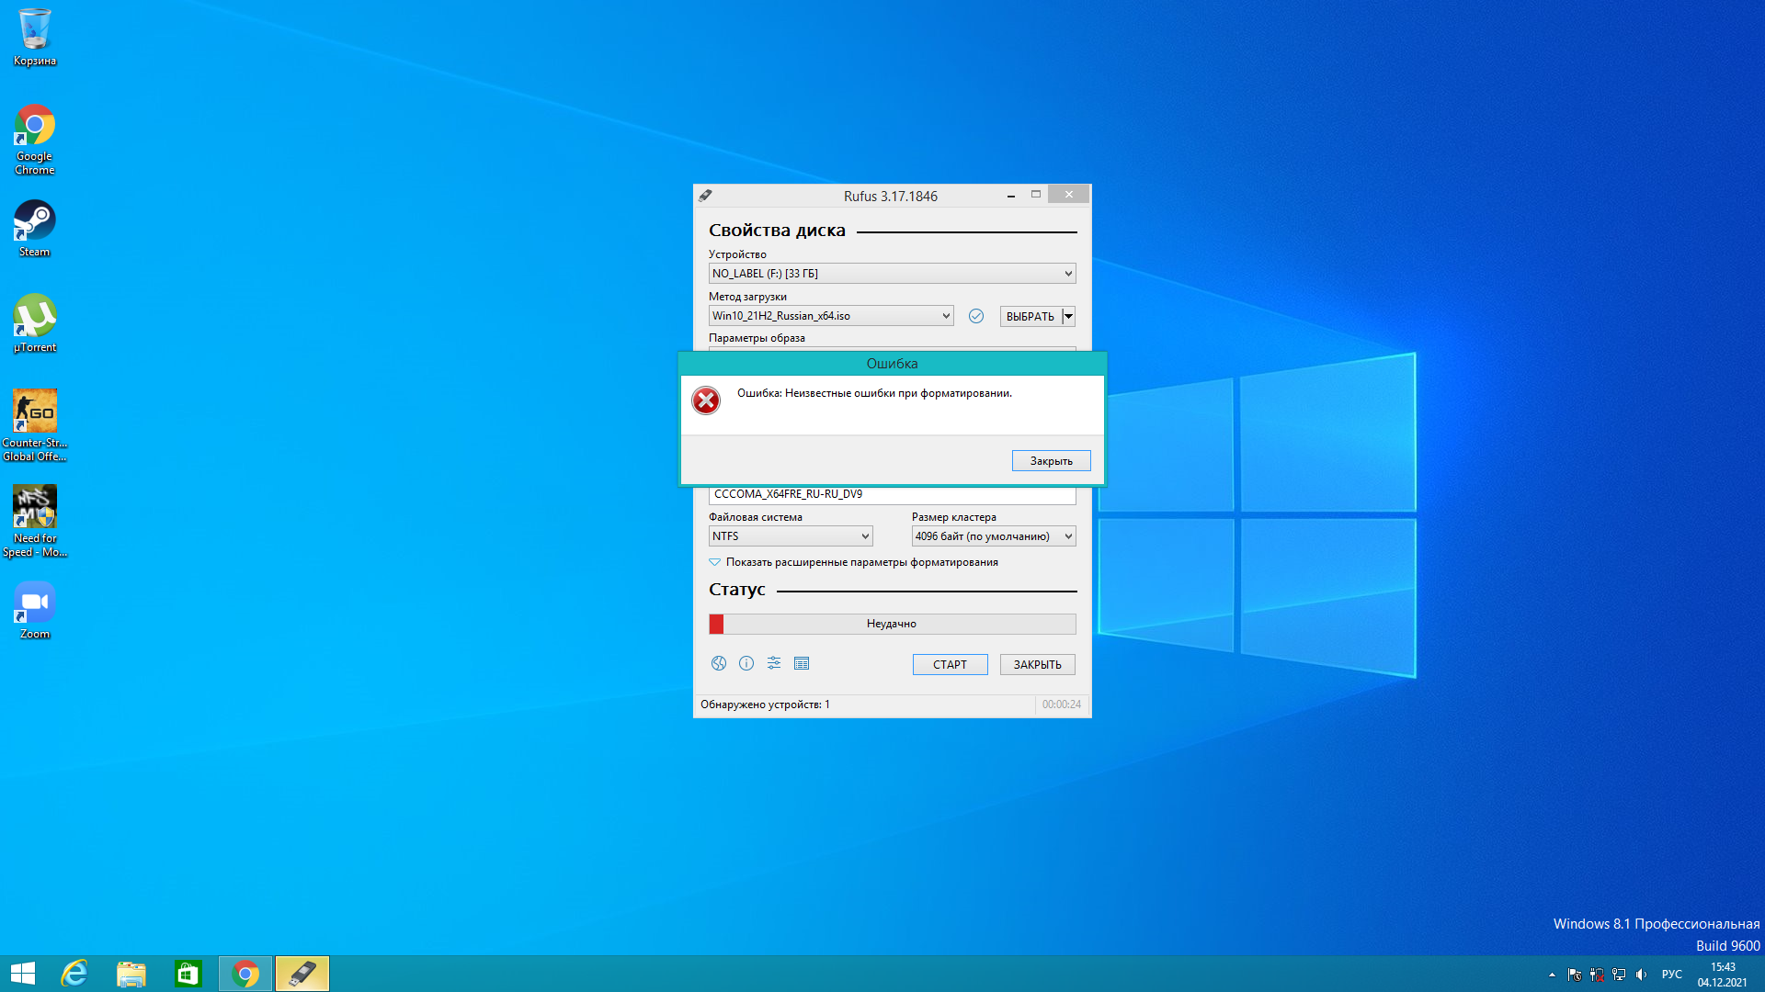Select Need for Speed Most Wanted shortcut
The image size is (1765, 992).
pos(35,521)
